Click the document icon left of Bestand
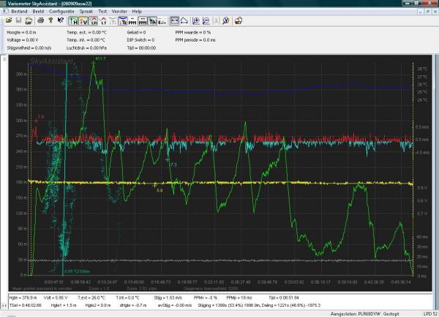 coord(5,12)
